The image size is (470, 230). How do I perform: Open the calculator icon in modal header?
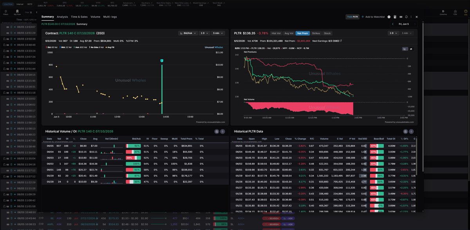coord(395,17)
